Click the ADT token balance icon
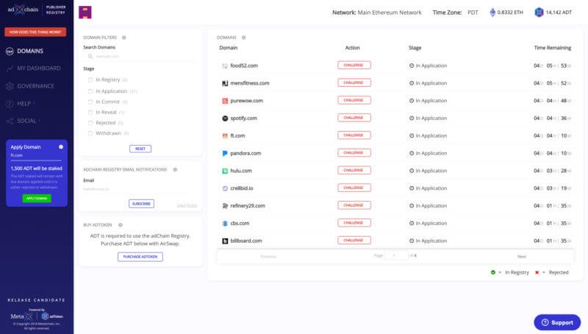 click(x=539, y=13)
